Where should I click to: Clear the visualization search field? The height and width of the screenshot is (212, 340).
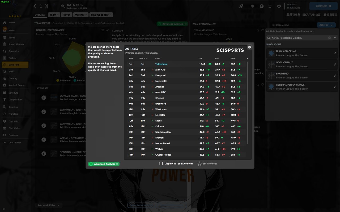pos(330,38)
